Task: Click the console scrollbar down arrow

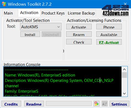Action: (124, 93)
